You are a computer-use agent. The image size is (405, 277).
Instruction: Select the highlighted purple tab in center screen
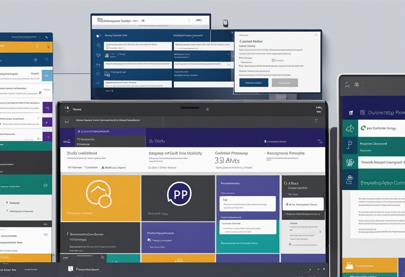[x=103, y=132]
